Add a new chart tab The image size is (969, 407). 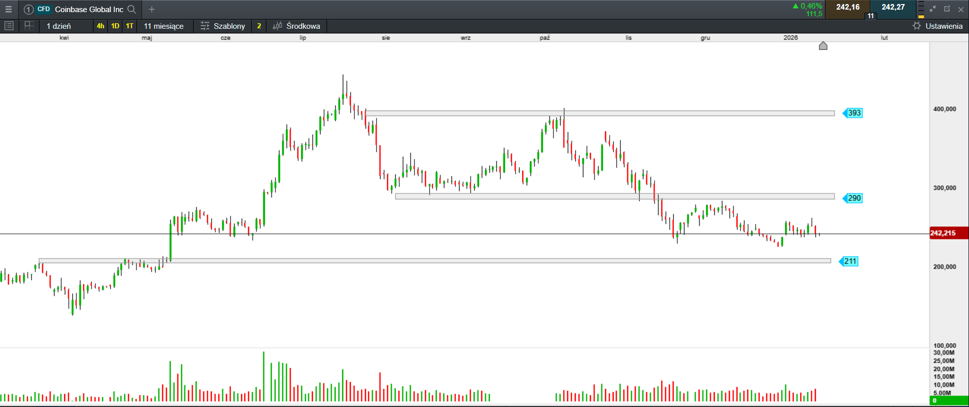[152, 9]
